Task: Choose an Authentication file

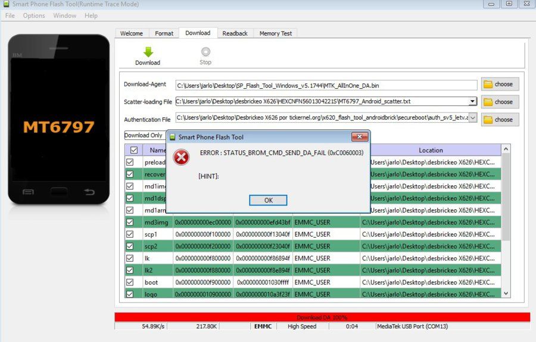Action: point(500,120)
